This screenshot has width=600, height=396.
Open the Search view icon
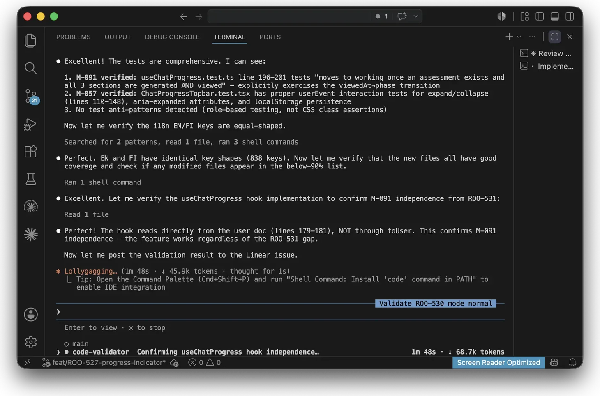click(31, 68)
